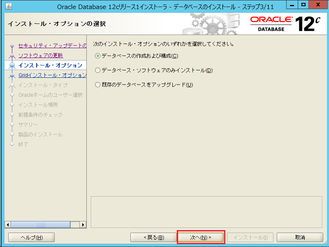Viewport: 329px width, 247px height.
Task: Click the 取消 cancel button
Action: coord(300,238)
